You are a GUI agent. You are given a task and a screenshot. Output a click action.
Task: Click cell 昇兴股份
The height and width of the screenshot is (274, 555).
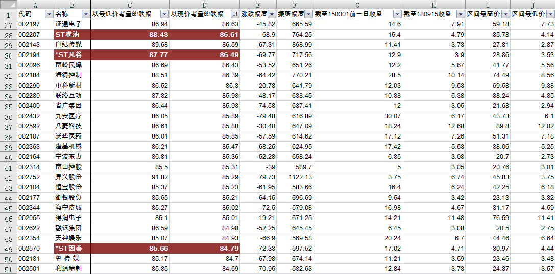(x=72, y=177)
